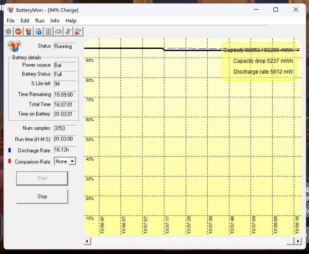Image resolution: width=309 pixels, height=254 pixels.
Task: Click the toolbar icon with red X
Action: point(78,32)
